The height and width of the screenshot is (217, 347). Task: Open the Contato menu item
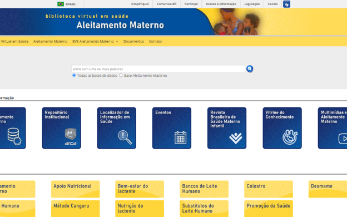tap(155, 41)
